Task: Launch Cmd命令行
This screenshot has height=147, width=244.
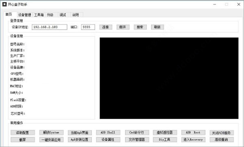Action: point(137,132)
